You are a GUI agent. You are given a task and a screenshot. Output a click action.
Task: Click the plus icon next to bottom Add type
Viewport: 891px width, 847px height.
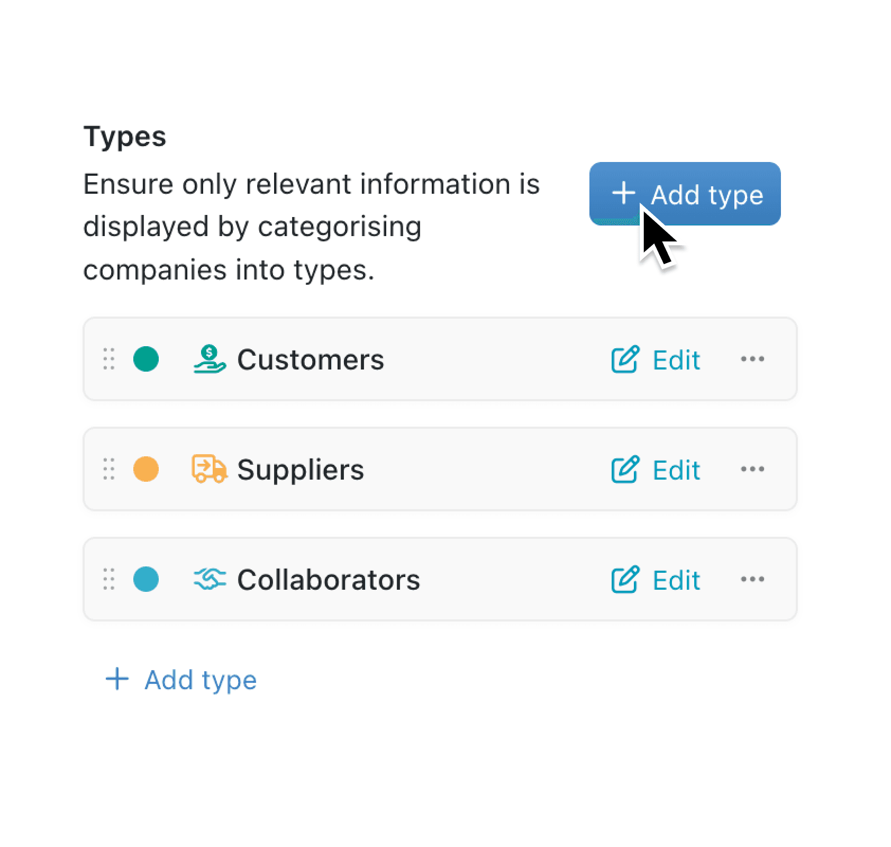pyautogui.click(x=117, y=680)
